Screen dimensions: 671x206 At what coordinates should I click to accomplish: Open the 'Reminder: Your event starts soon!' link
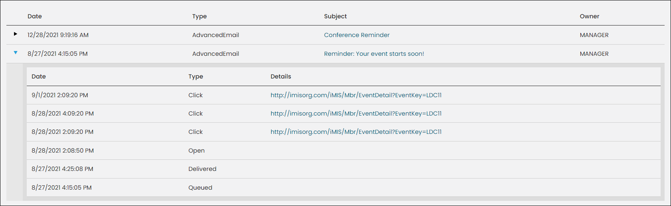(374, 54)
